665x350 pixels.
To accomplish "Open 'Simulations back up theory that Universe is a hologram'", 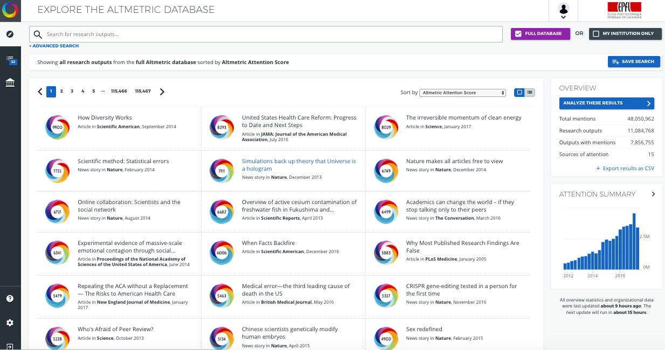I will pos(299,165).
